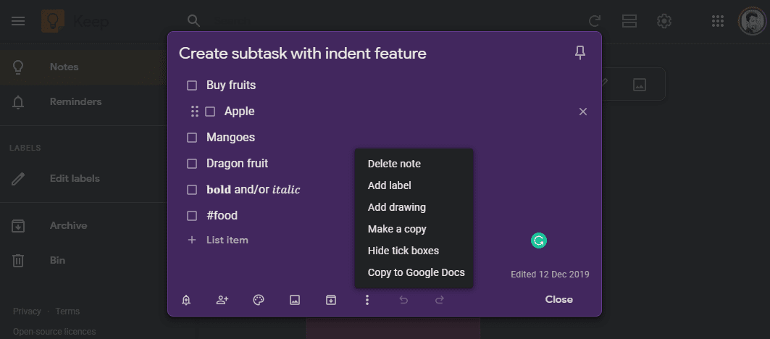Choose Add drawing in the menu

[414, 207]
